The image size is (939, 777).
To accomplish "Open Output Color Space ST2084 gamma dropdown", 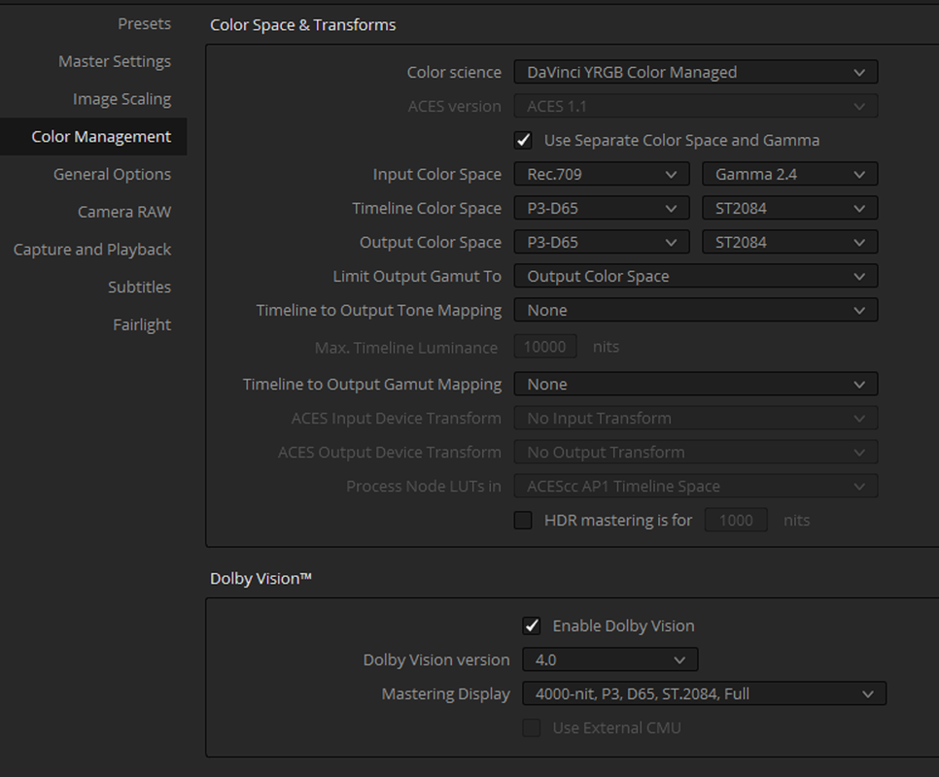I will (x=790, y=243).
